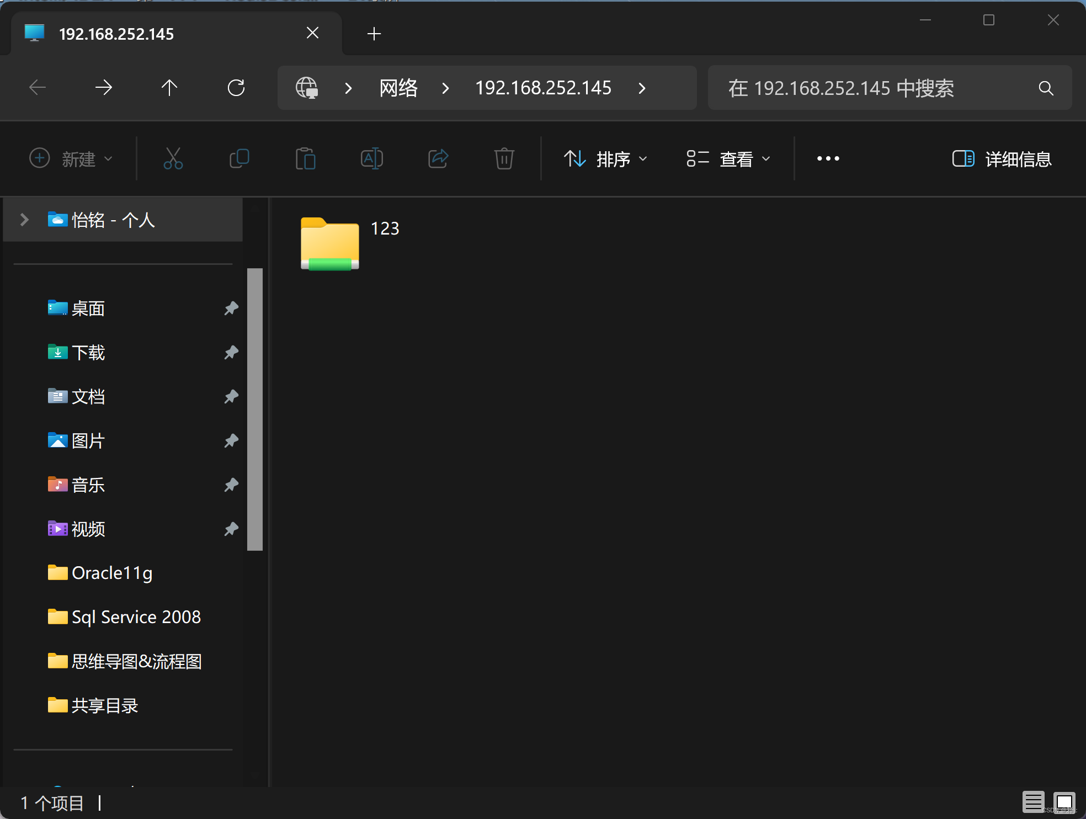Click the 192.168.252.145 breadcrumb segment
The width and height of the screenshot is (1086, 819).
(x=543, y=88)
